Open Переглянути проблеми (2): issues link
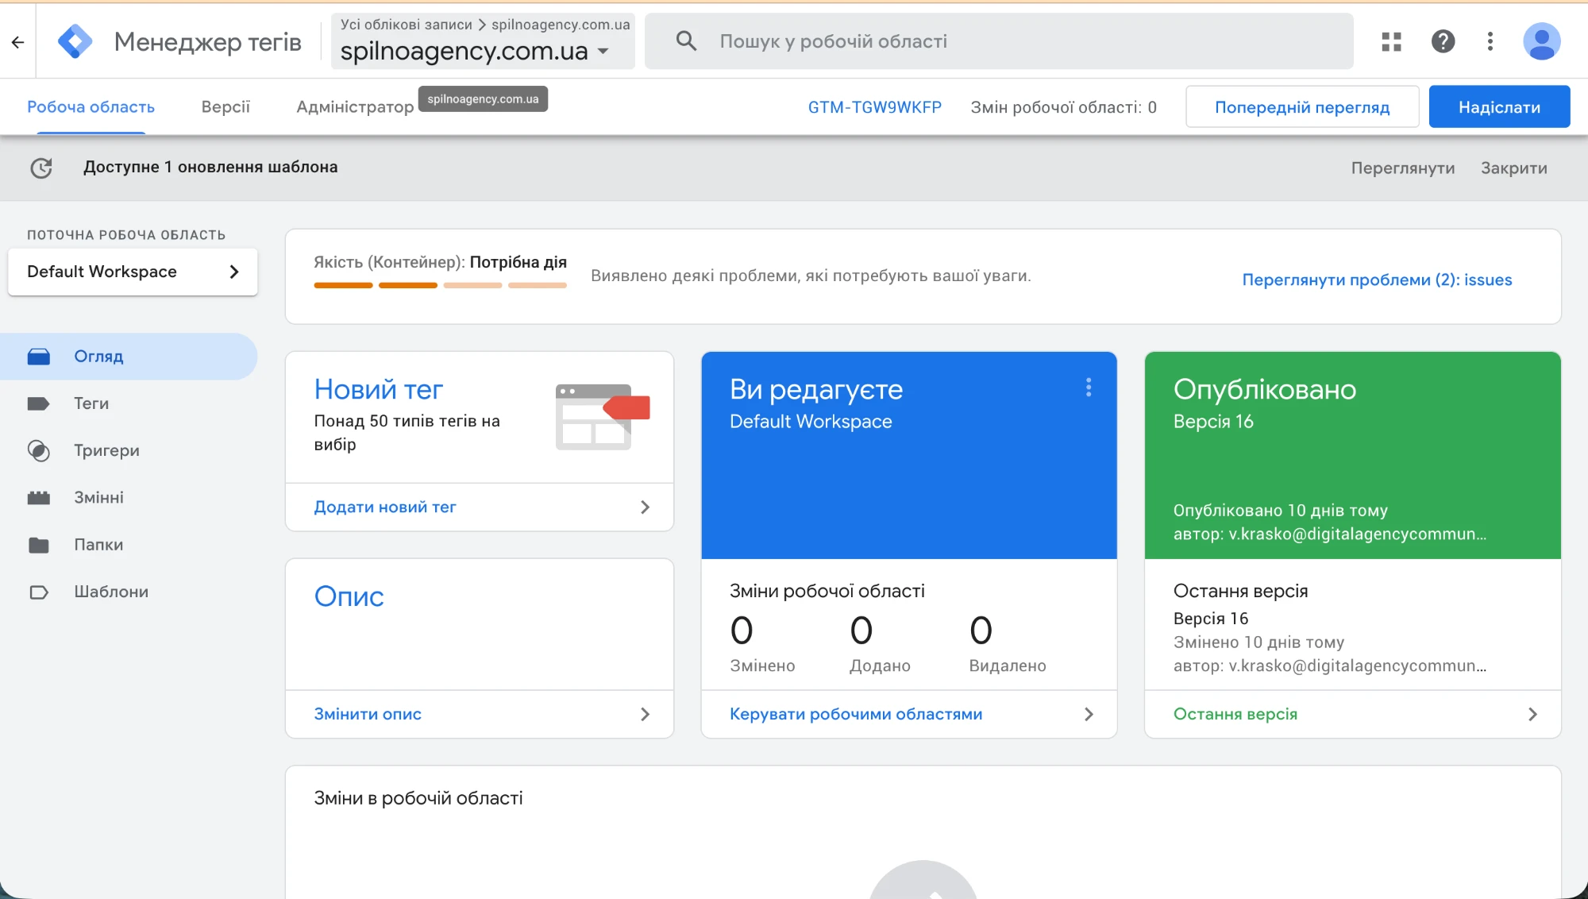The image size is (1588, 899). 1377,280
